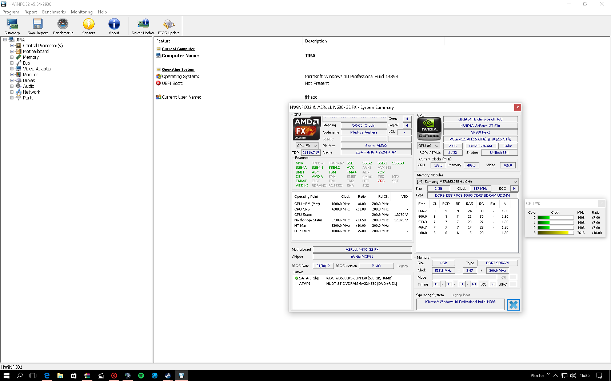
Task: Open Benchmarks from the toolbar
Action: pyautogui.click(x=63, y=26)
